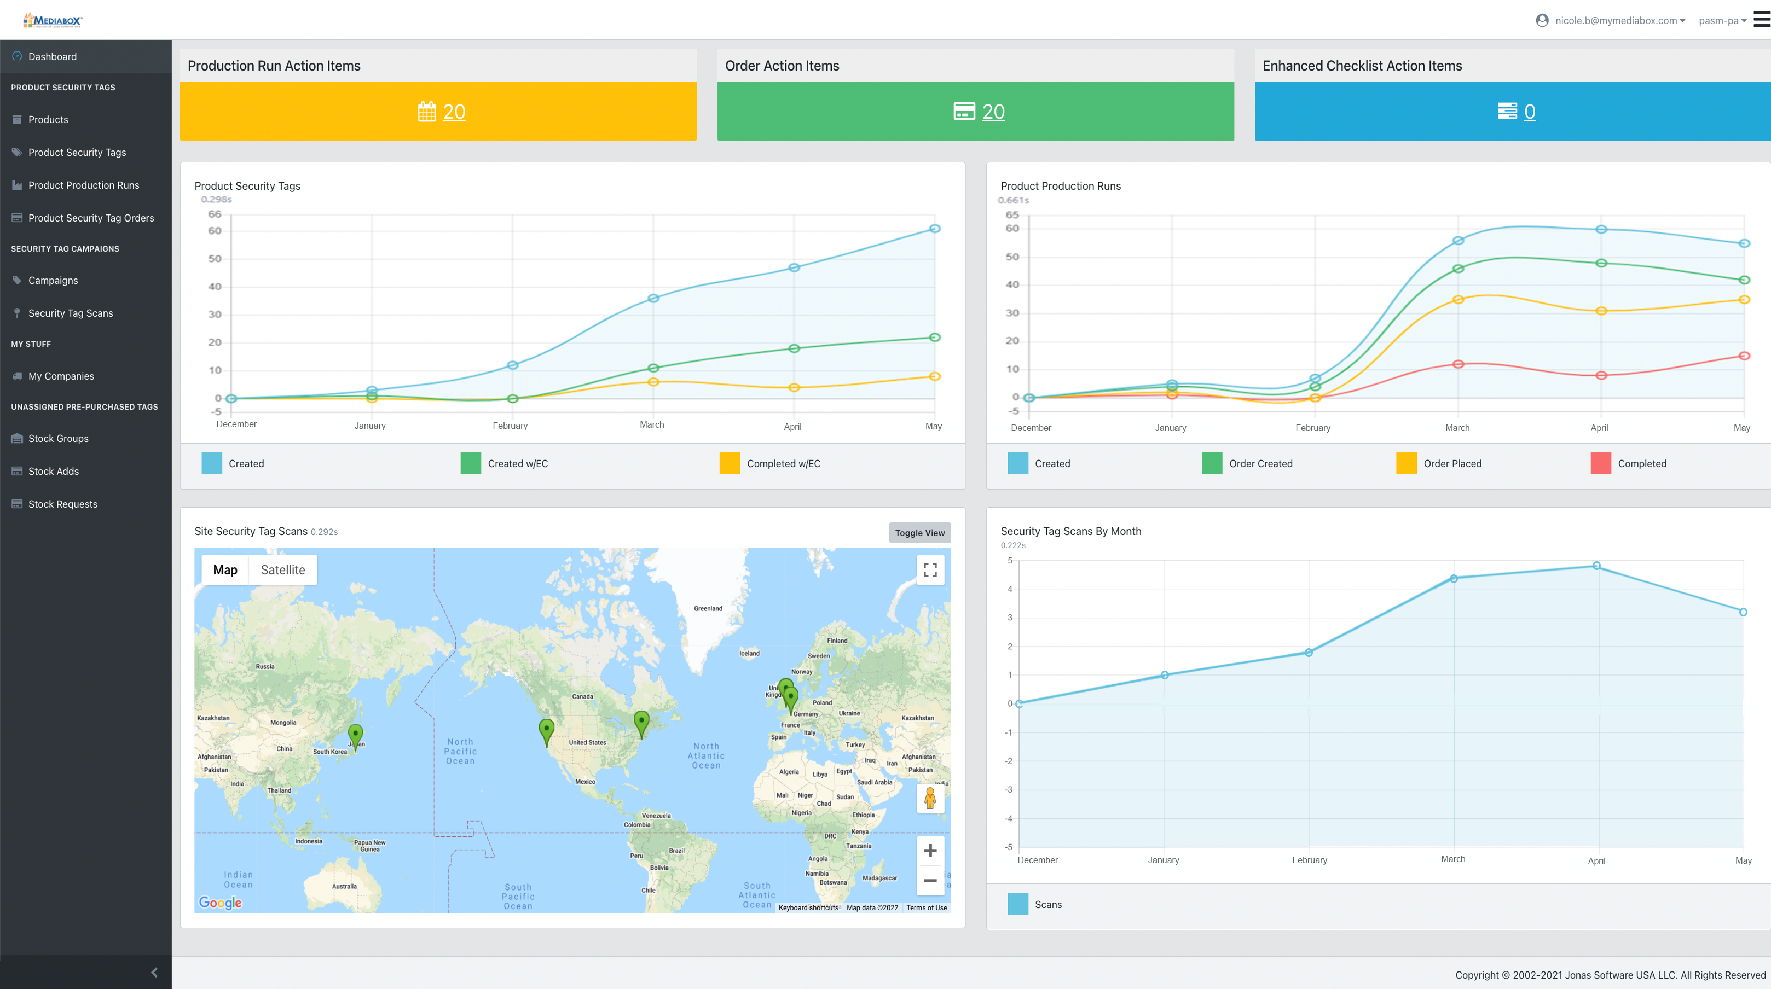Click the March Created point in Production Runs chart
The height and width of the screenshot is (989, 1771).
(x=1458, y=241)
